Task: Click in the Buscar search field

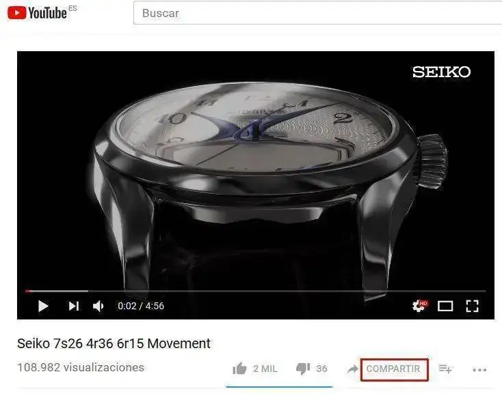Action: (317, 13)
